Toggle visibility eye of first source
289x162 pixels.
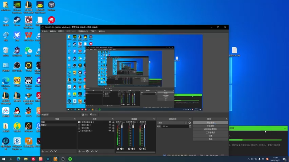[x=110, y=122]
